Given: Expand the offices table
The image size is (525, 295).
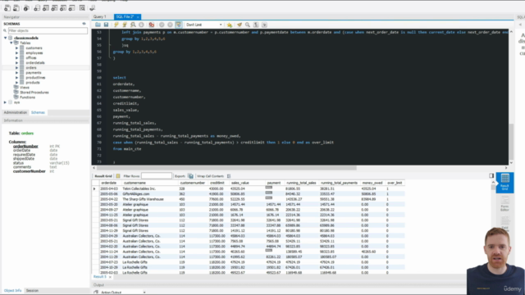Looking at the screenshot, I should pos(16,58).
